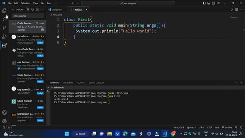Open the File menu
245x138 pixels.
coord(10,3)
